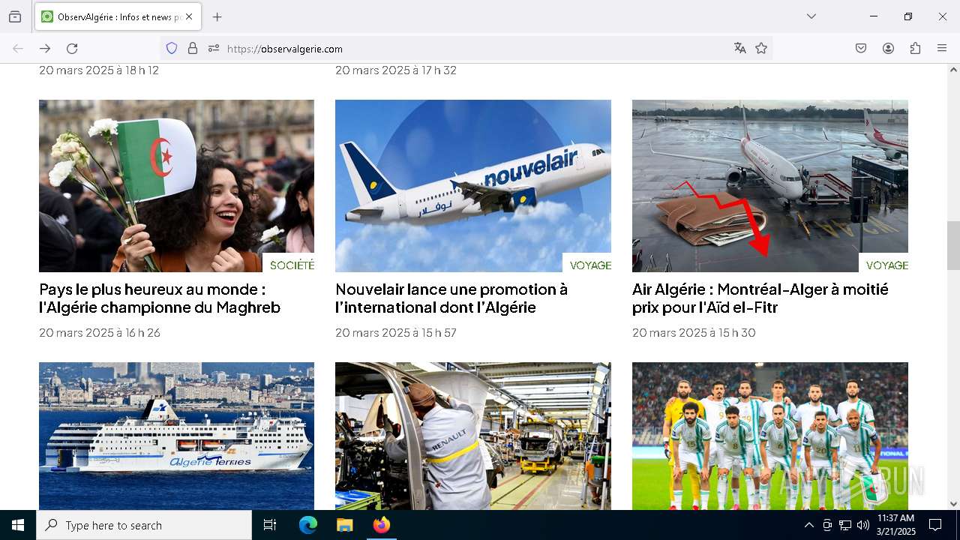This screenshot has height=540, width=960.
Task: Open extensions puzzle icon
Action: pos(915,49)
